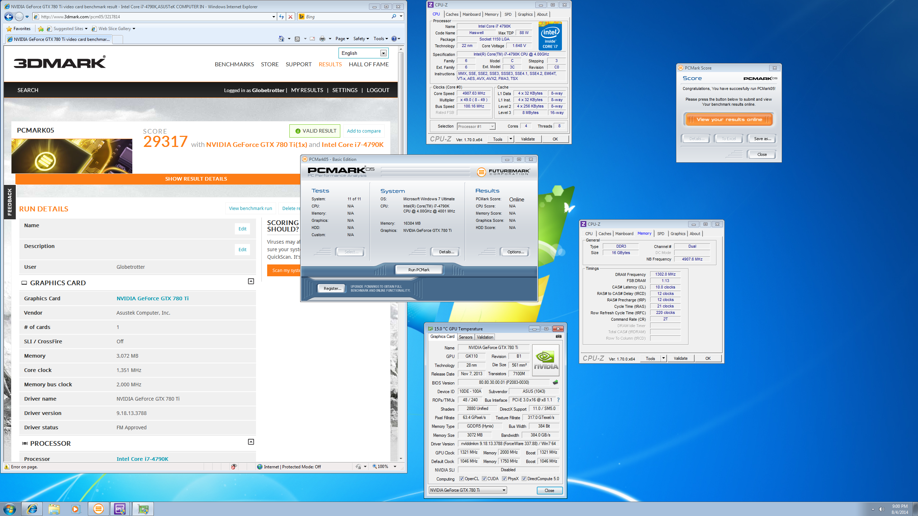
Task: Open Windows Explorer from the taskbar
Action: click(54, 509)
